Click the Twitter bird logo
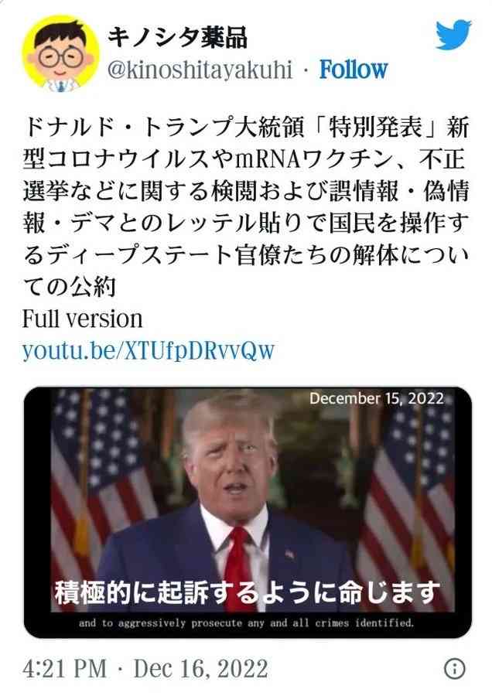492x696 pixels. (x=453, y=34)
